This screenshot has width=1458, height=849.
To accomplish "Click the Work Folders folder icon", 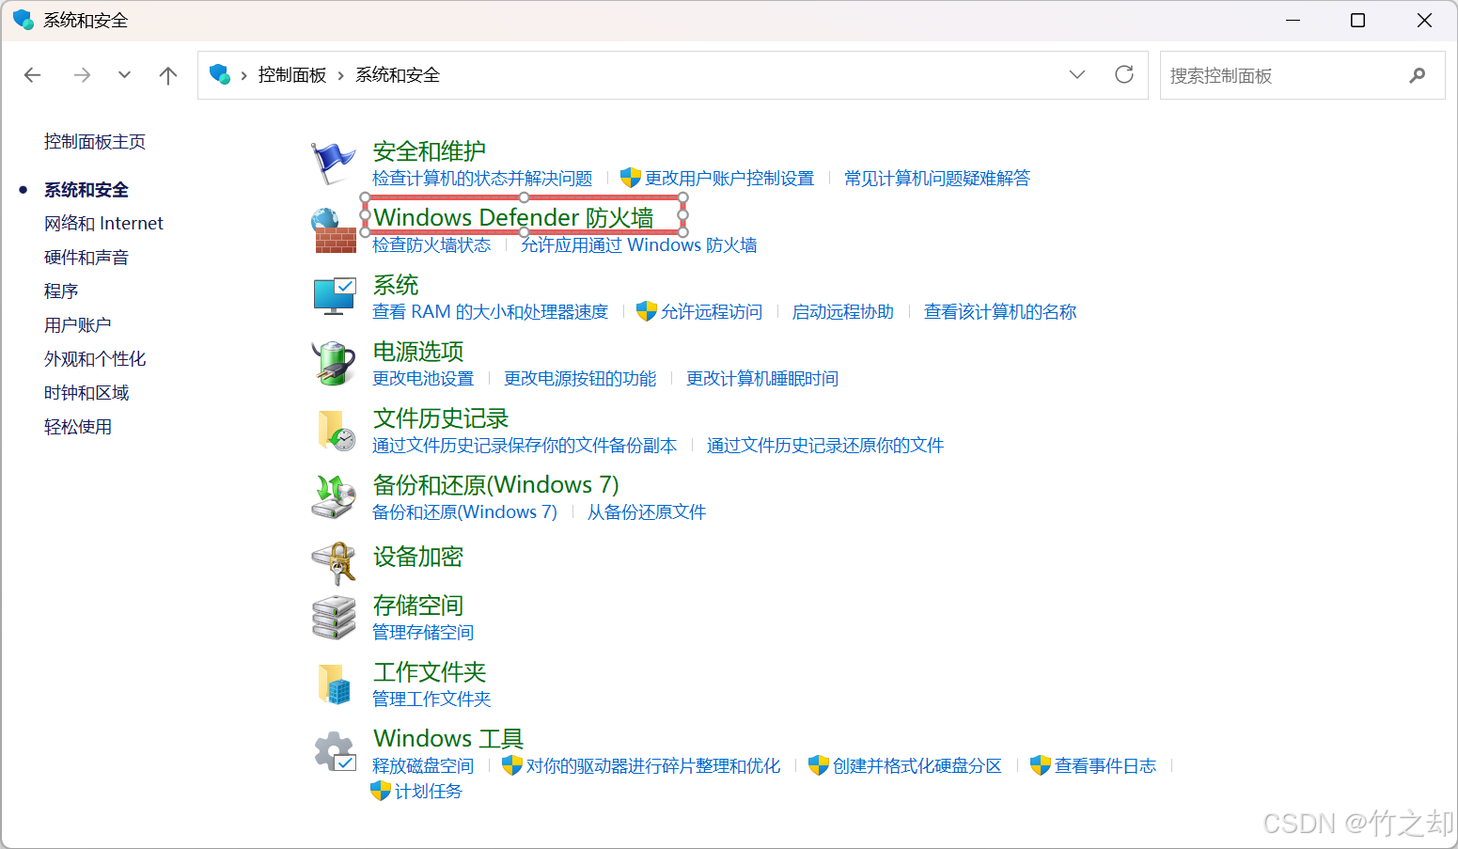I will pos(334,684).
